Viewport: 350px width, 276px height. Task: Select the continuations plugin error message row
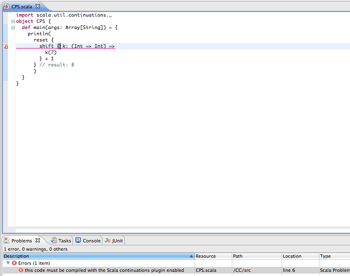tap(176, 270)
